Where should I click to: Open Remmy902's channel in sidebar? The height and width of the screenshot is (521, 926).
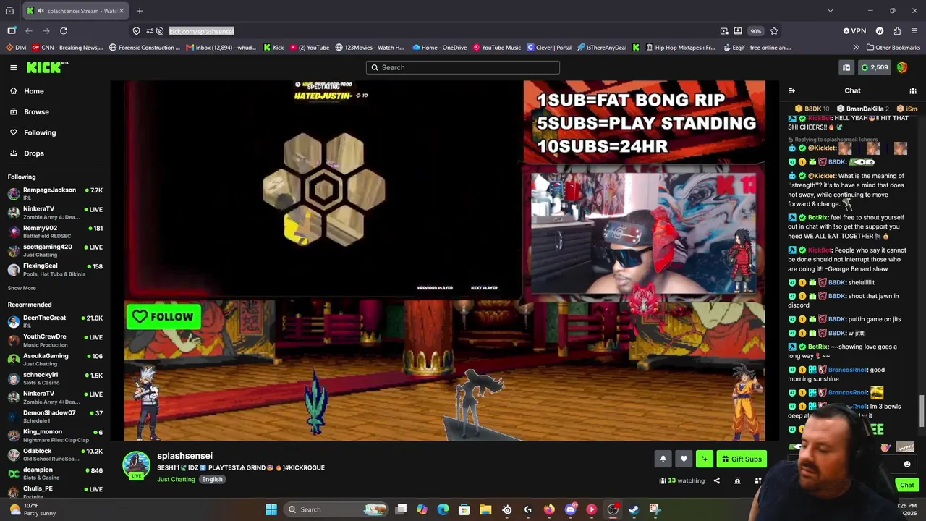(55, 232)
